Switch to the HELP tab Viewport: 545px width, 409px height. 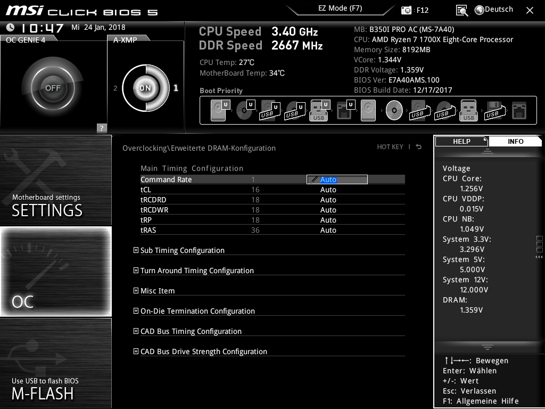coord(461,141)
